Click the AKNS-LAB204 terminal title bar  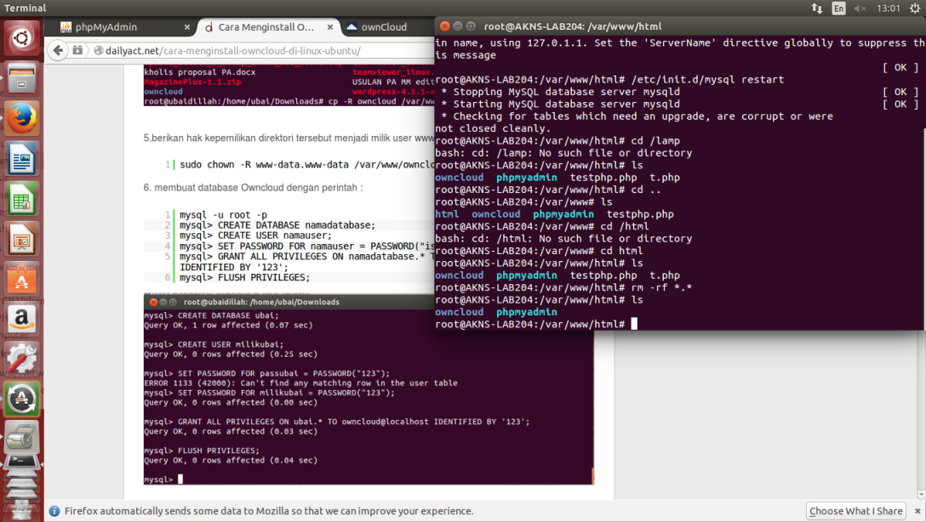click(x=680, y=26)
